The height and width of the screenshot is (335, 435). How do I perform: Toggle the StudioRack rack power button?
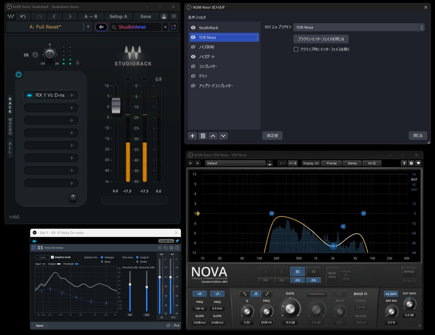(18, 75)
